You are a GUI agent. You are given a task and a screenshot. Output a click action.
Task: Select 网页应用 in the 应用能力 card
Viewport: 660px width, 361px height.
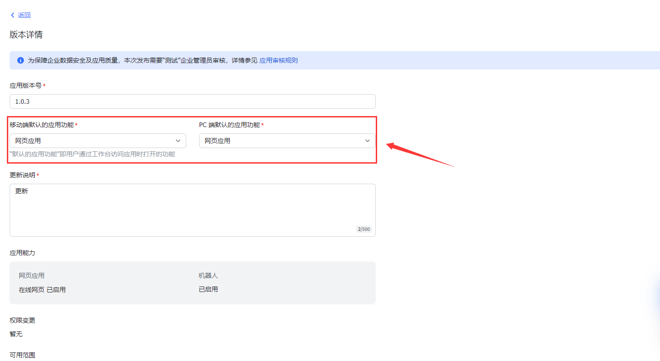pyautogui.click(x=32, y=276)
